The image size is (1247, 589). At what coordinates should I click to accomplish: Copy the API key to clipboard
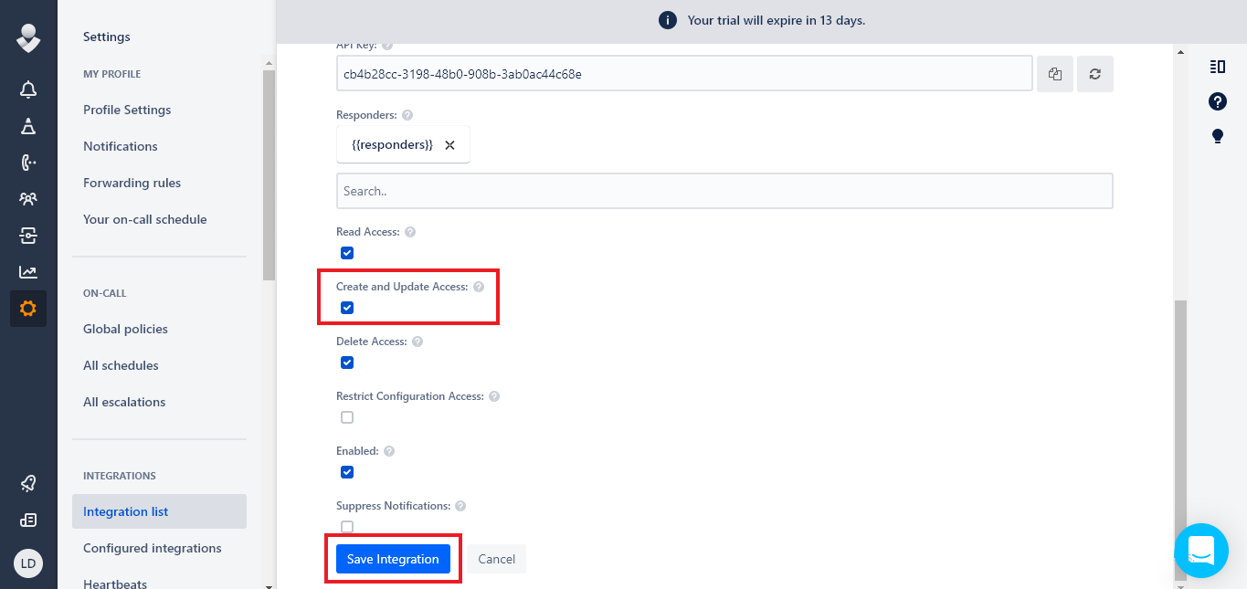click(1054, 74)
